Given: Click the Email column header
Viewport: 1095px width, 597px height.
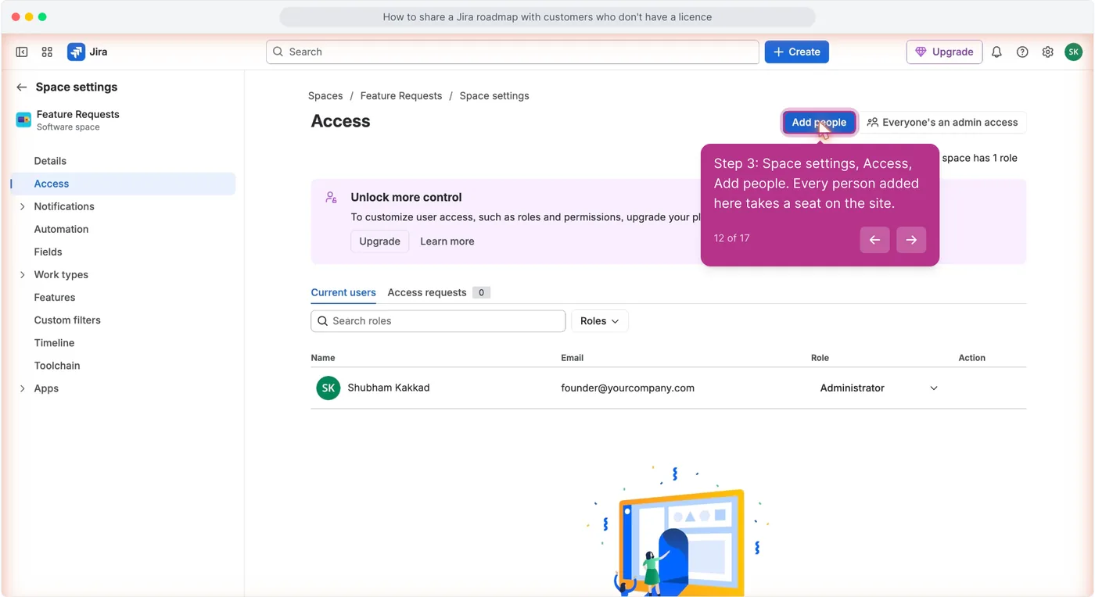Looking at the screenshot, I should pyautogui.click(x=573, y=358).
